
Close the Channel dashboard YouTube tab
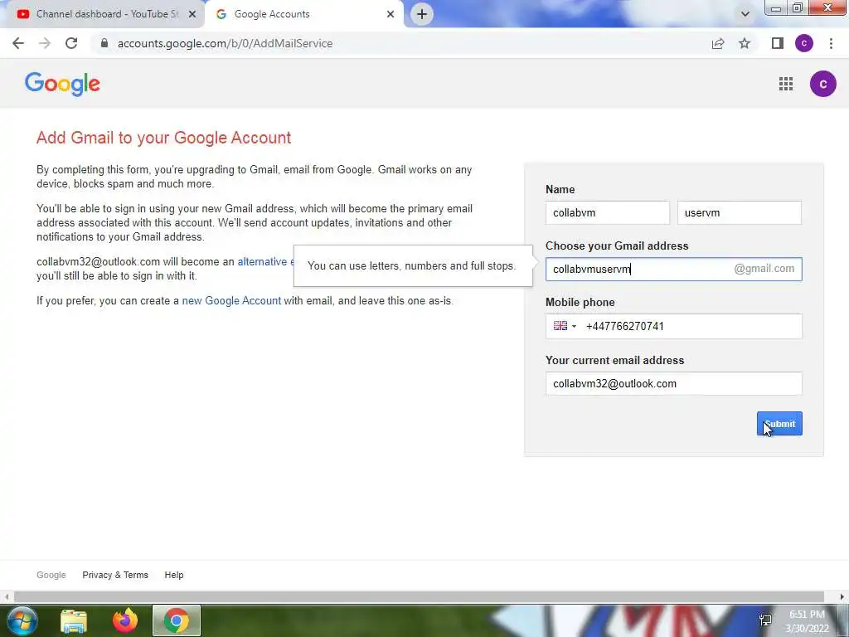click(192, 14)
